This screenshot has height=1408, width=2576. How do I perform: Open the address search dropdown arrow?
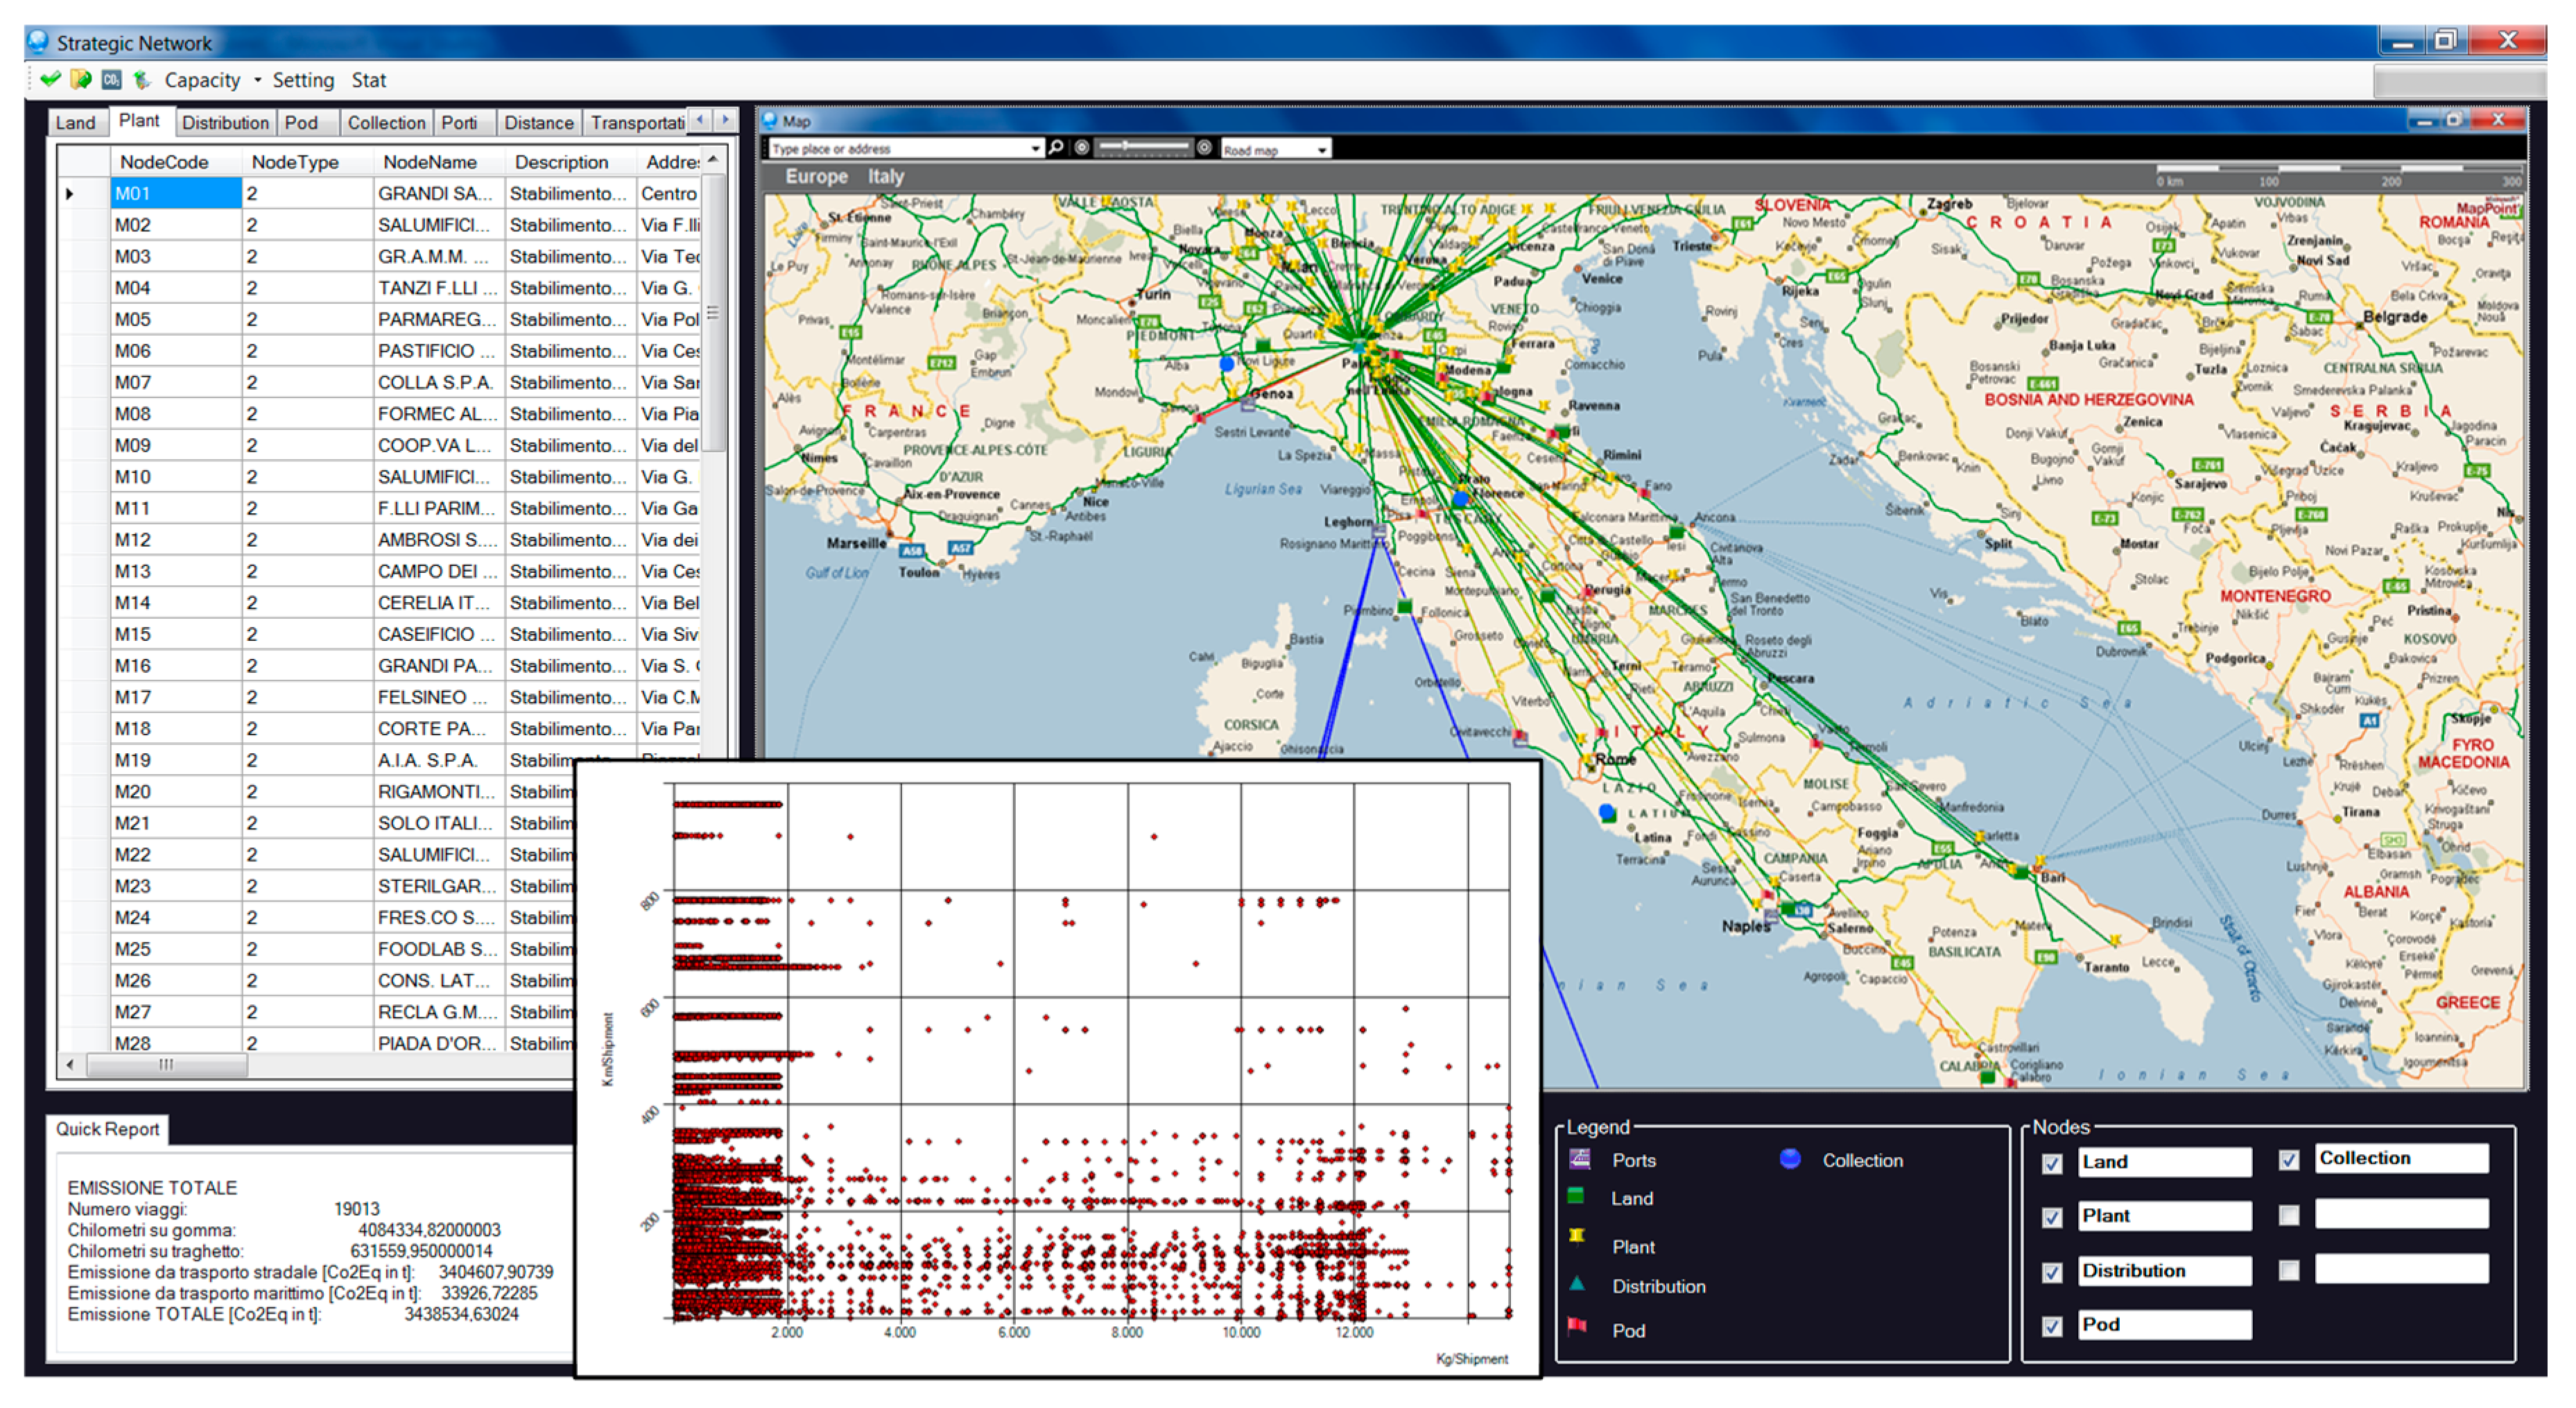pos(1035,149)
